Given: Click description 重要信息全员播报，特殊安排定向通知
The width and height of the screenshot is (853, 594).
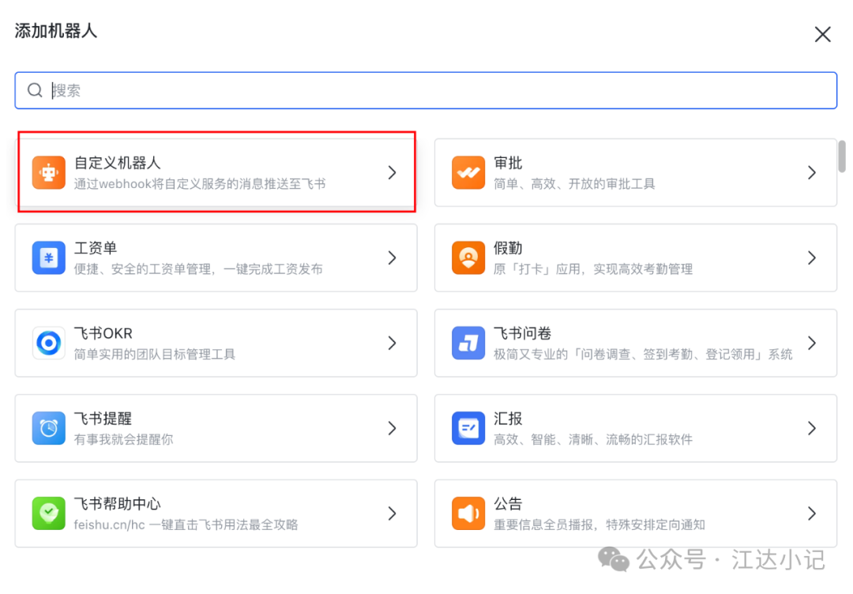Looking at the screenshot, I should (x=599, y=525).
